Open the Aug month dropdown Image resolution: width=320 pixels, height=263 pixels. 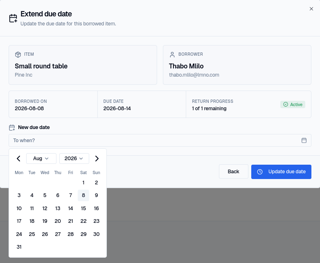41,159
